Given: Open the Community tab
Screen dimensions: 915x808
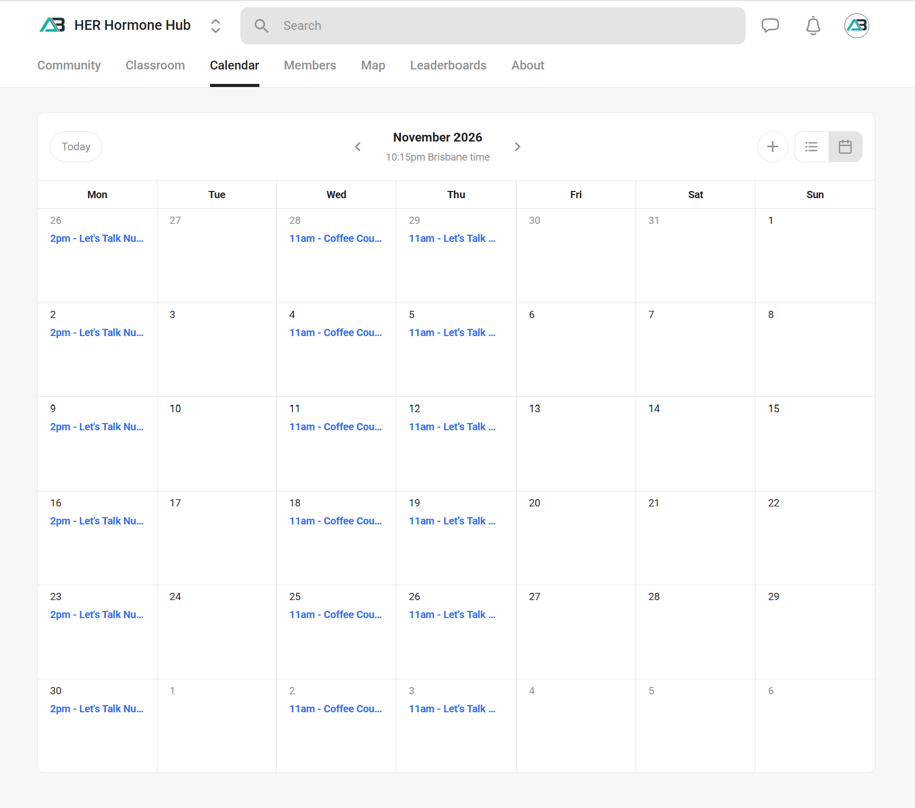Looking at the screenshot, I should coord(69,65).
